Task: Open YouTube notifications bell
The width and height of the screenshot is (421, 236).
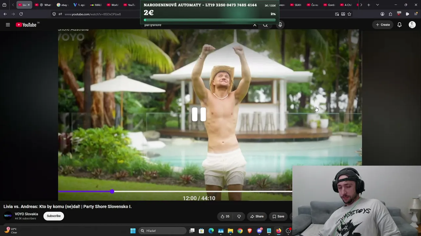Action: 399,25
